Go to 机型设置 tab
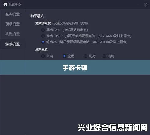The height and width of the screenshot is (135, 150). [x=12, y=34]
